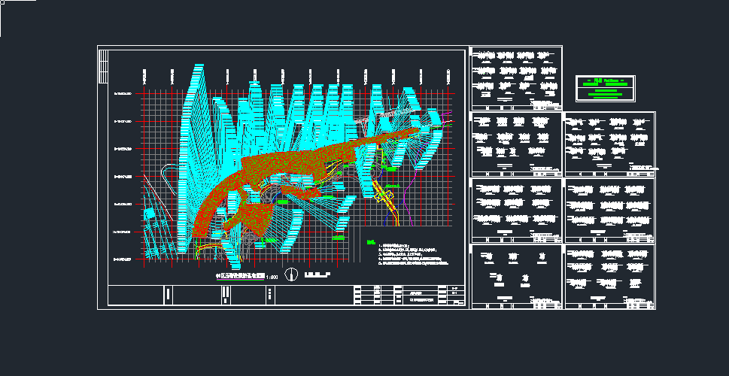Click the north arrow compass symbol
This screenshot has width=729, height=376.
tap(293, 274)
